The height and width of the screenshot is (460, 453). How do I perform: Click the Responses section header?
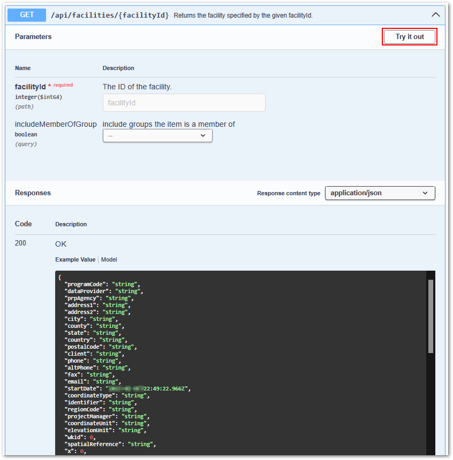[33, 193]
